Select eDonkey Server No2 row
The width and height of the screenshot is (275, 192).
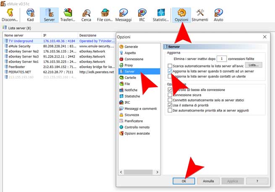tap(59, 51)
